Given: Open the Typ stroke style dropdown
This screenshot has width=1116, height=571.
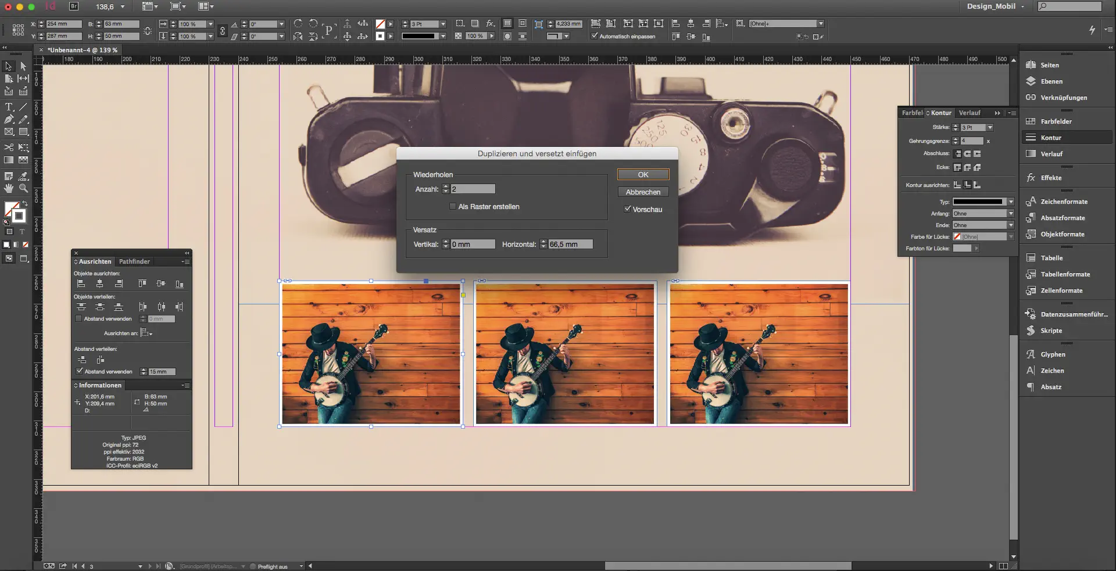Looking at the screenshot, I should click(1011, 202).
